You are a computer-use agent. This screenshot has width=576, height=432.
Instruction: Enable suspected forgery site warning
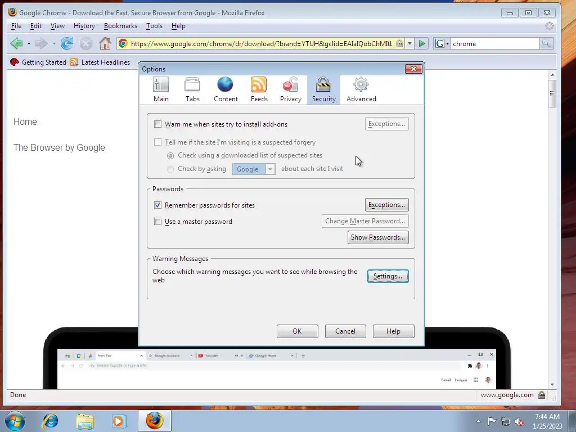tap(157, 142)
